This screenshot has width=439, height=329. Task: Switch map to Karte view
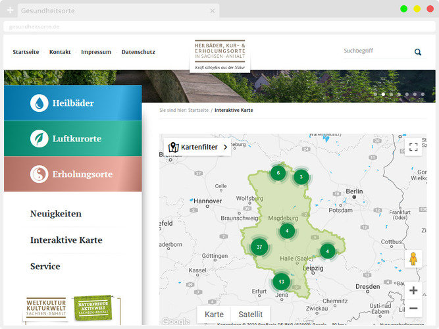pos(214,315)
